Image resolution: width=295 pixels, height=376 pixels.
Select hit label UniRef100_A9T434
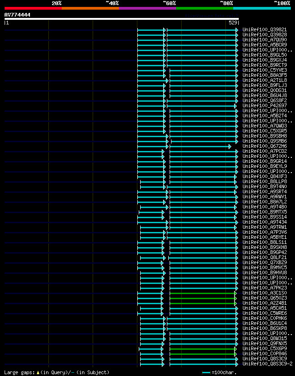(x=265, y=222)
